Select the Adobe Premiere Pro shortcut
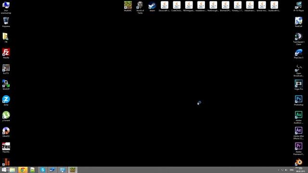The image size is (308, 173). coord(298,148)
